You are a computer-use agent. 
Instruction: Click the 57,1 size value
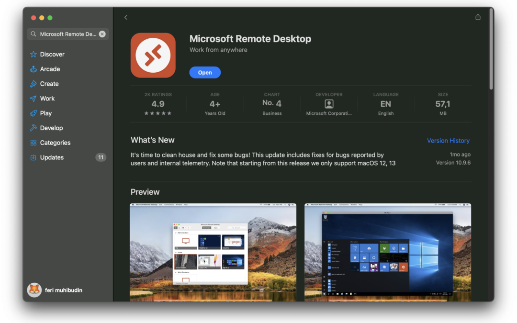pos(443,104)
